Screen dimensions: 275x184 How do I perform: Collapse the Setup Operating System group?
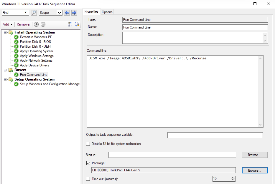coord(5,79)
